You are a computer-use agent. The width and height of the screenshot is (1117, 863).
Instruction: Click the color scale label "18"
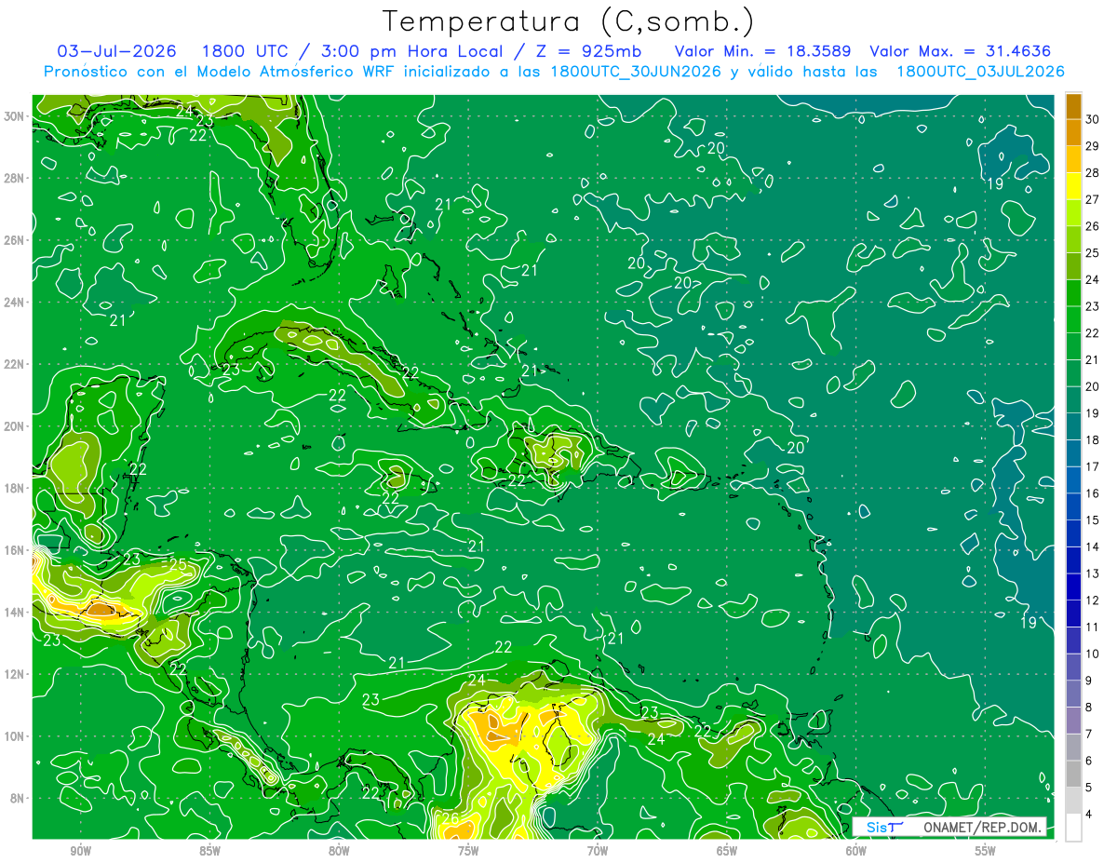pos(1092,439)
